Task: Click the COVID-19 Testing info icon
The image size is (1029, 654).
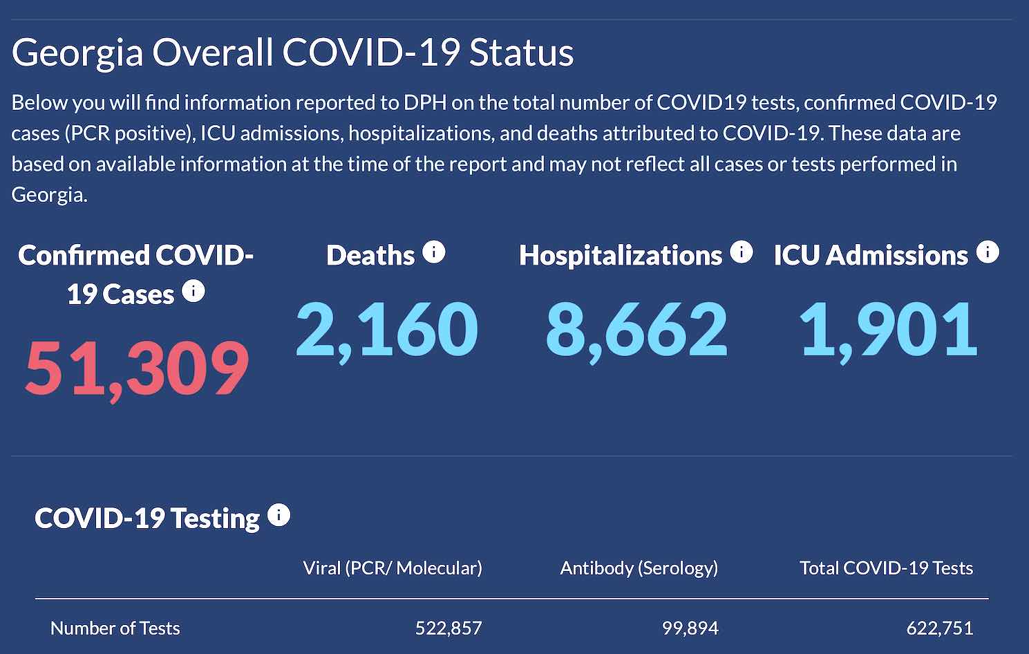Action: click(x=279, y=515)
